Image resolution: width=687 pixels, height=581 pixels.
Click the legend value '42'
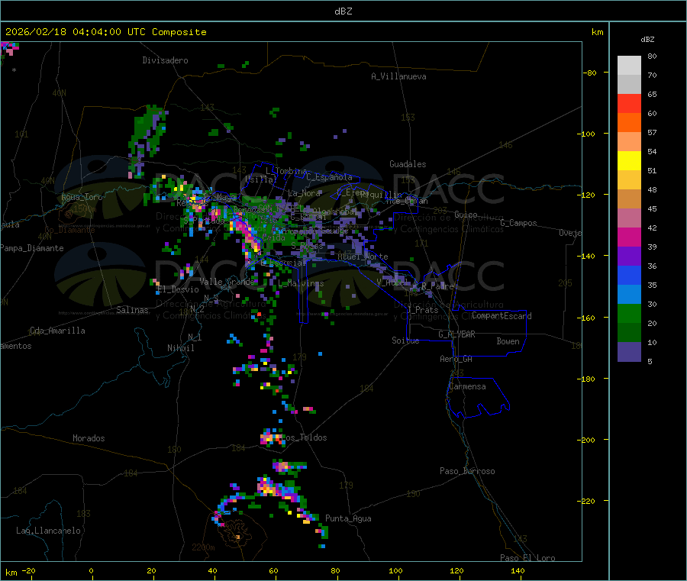[652, 228]
